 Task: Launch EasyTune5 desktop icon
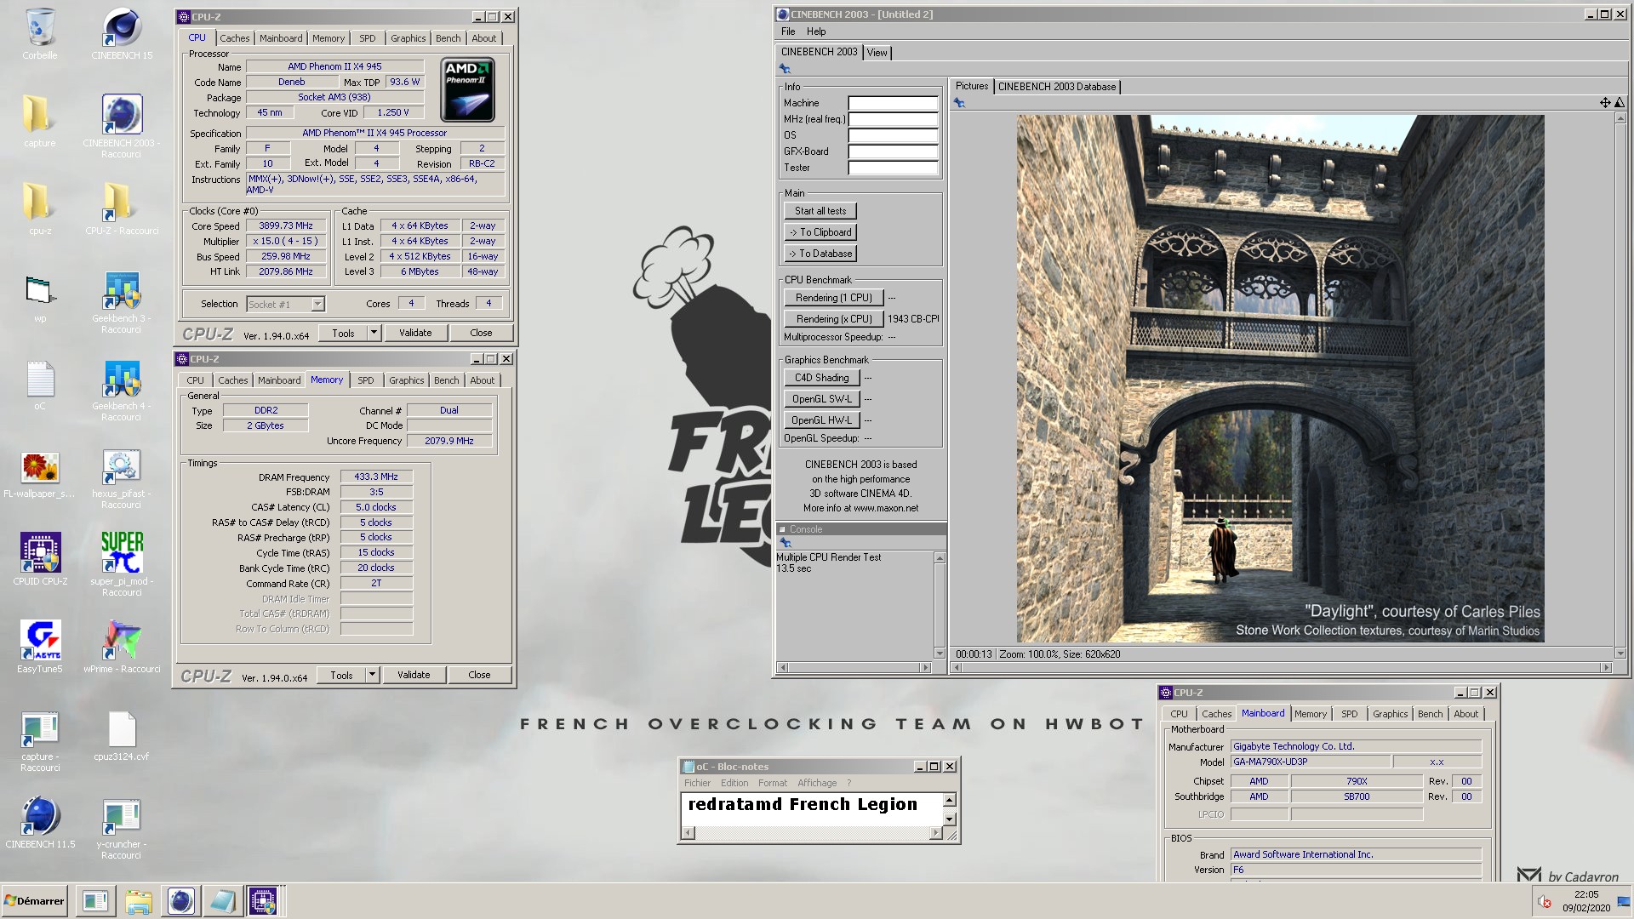pyautogui.click(x=40, y=641)
